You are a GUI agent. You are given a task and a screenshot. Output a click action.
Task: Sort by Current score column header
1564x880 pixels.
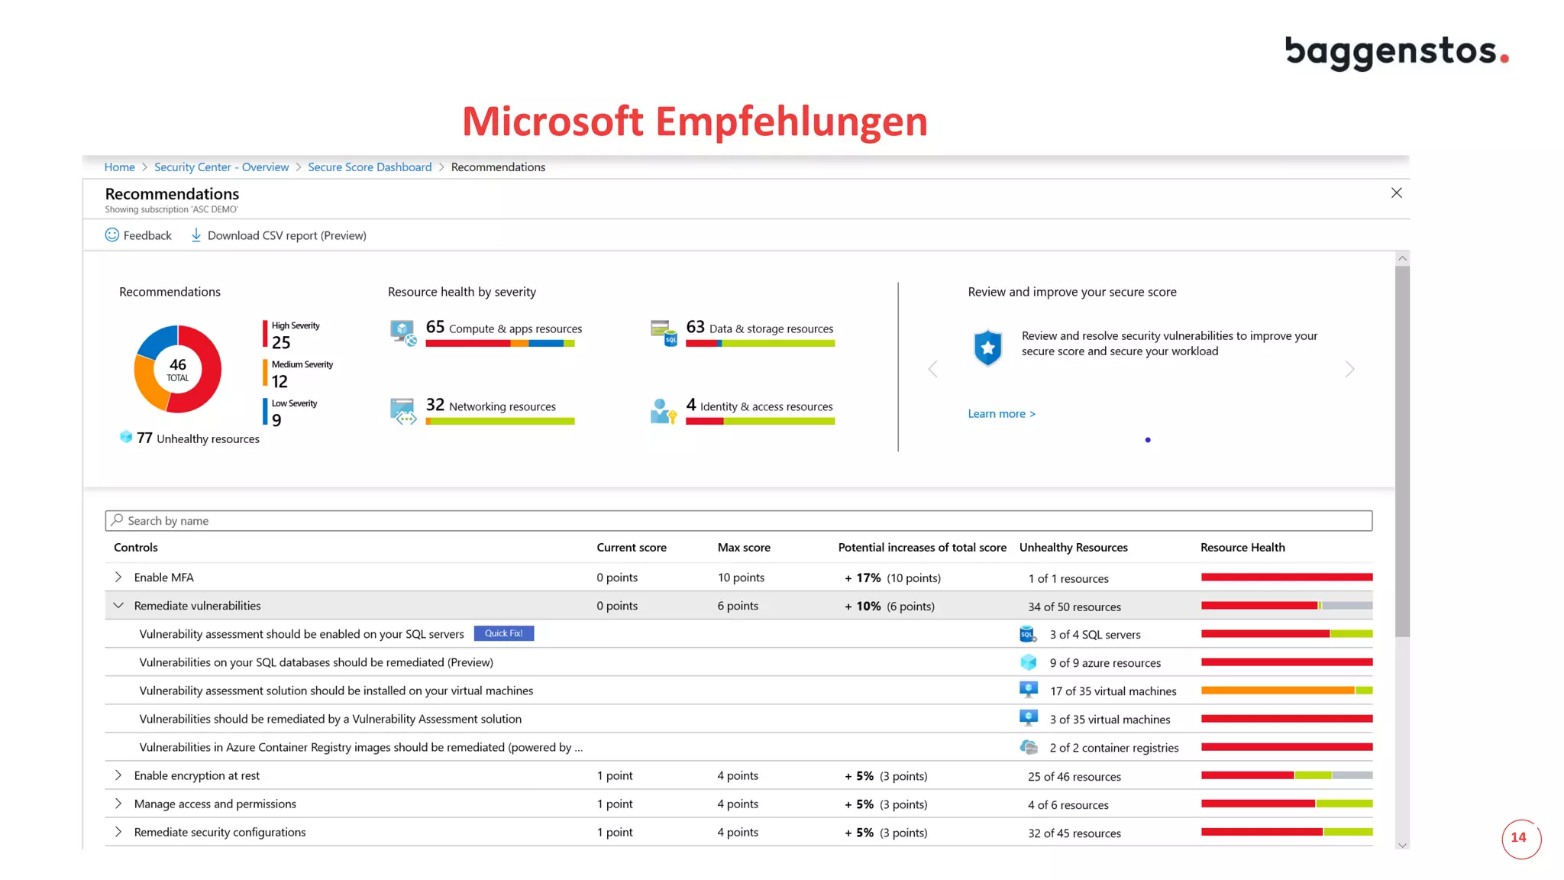[x=632, y=547]
